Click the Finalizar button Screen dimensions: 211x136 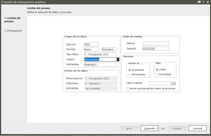pyautogui.click(x=177, y=128)
